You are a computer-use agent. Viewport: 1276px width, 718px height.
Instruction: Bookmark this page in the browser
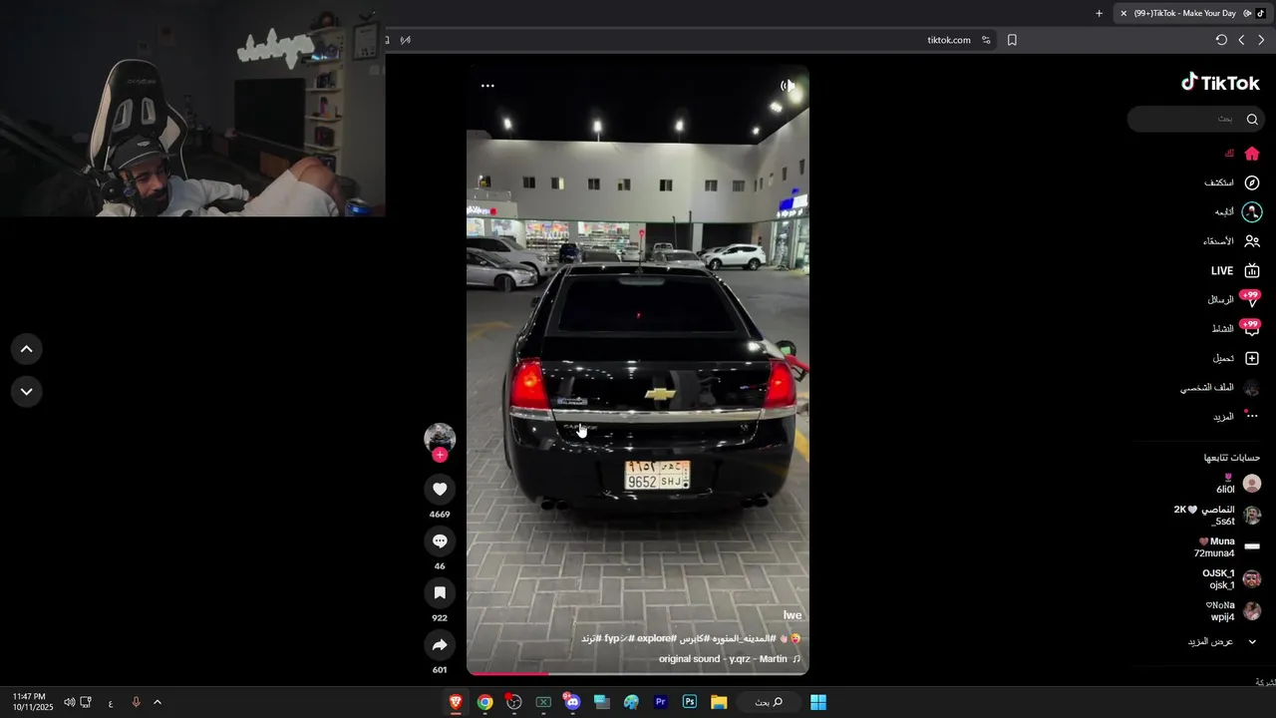coord(1012,40)
